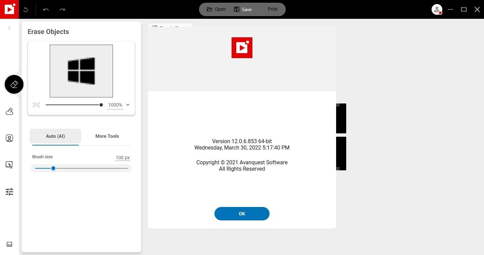This screenshot has width=484, height=255.
Task: Open the zoom percentage dropdown arrow
Action: (x=128, y=105)
